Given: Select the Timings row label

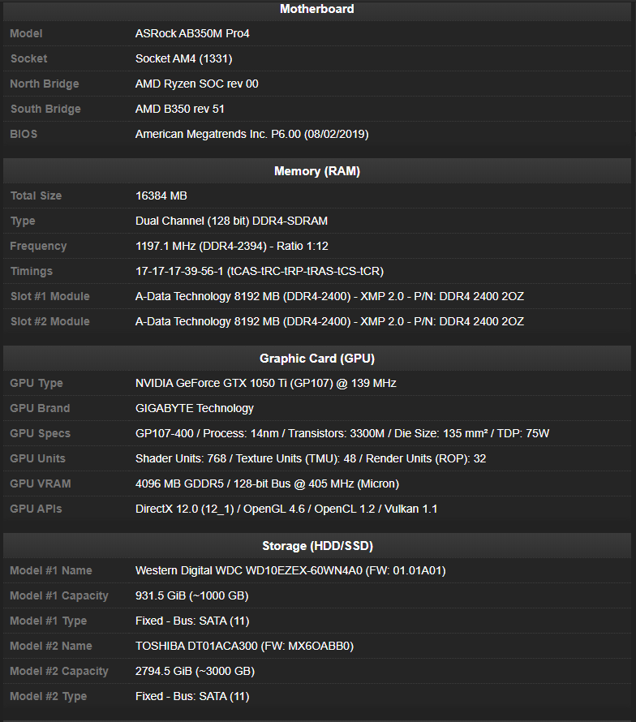Looking at the screenshot, I should pos(32,272).
